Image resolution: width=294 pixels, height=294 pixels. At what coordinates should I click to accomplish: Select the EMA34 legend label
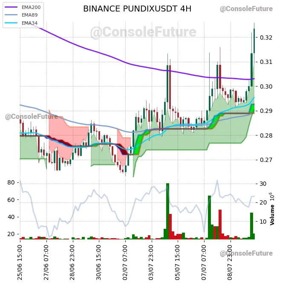[x=30, y=23]
